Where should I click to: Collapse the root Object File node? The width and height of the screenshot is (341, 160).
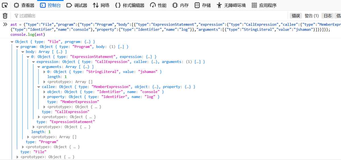[12, 42]
